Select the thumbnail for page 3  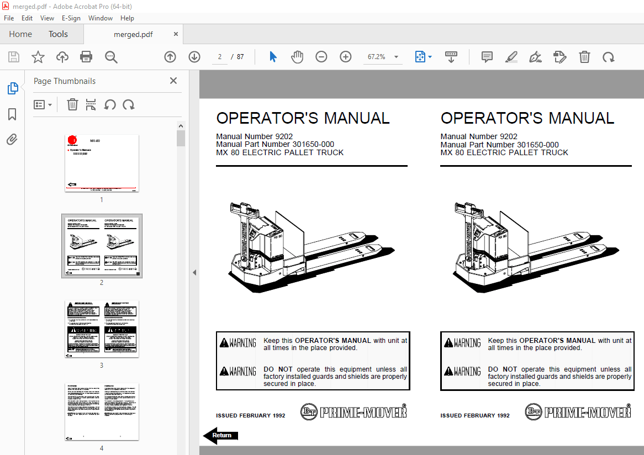pos(101,329)
